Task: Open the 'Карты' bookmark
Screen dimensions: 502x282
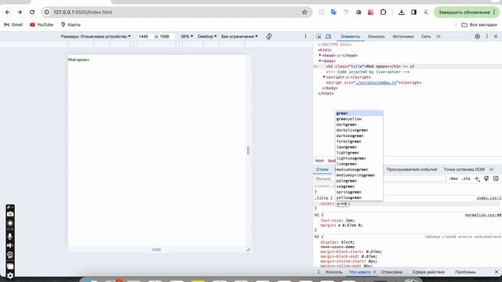Action: coord(71,24)
